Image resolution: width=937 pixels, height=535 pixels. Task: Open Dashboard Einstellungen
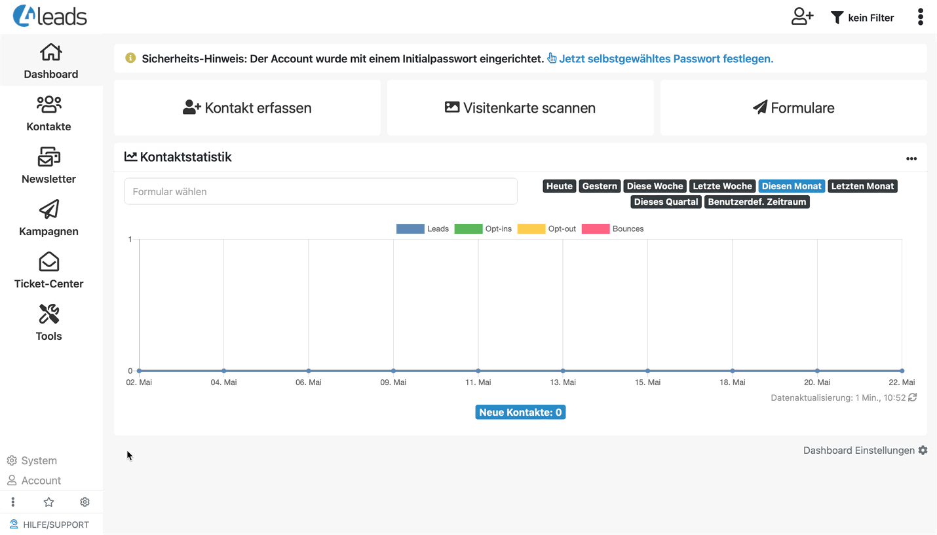(x=865, y=451)
